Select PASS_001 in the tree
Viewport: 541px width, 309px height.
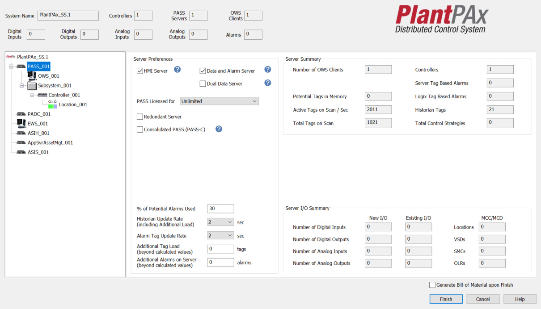point(38,67)
